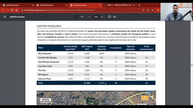193x108 pixels.
Task: Zoom in the PDF document
Action: pyautogui.click(x=102, y=17)
